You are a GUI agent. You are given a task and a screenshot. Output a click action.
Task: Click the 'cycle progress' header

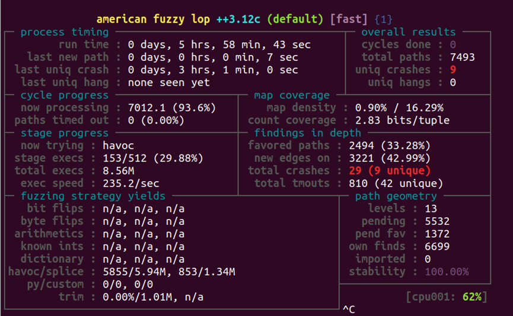pos(65,95)
